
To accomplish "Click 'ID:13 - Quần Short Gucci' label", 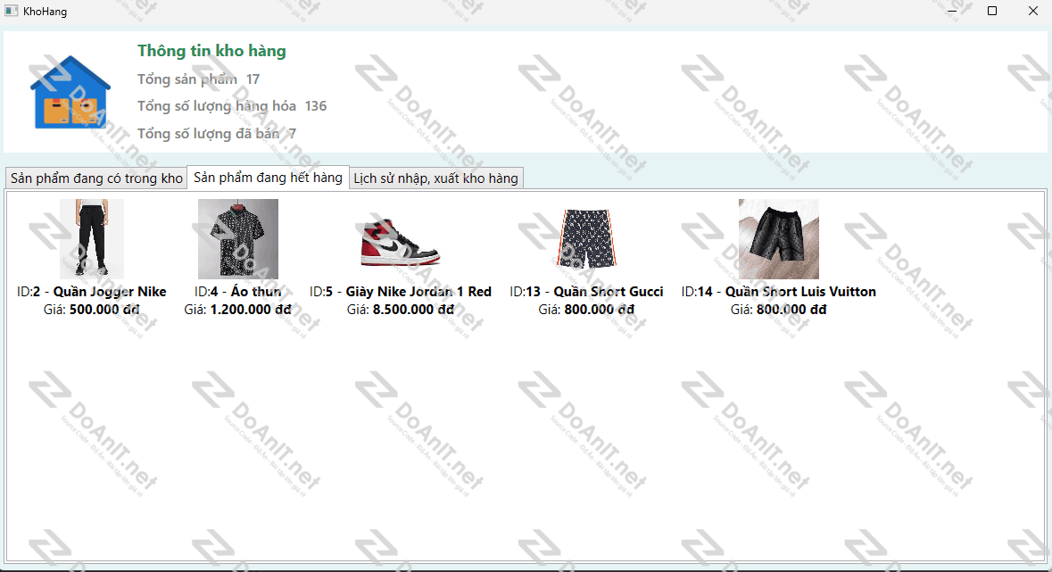I will point(586,292).
